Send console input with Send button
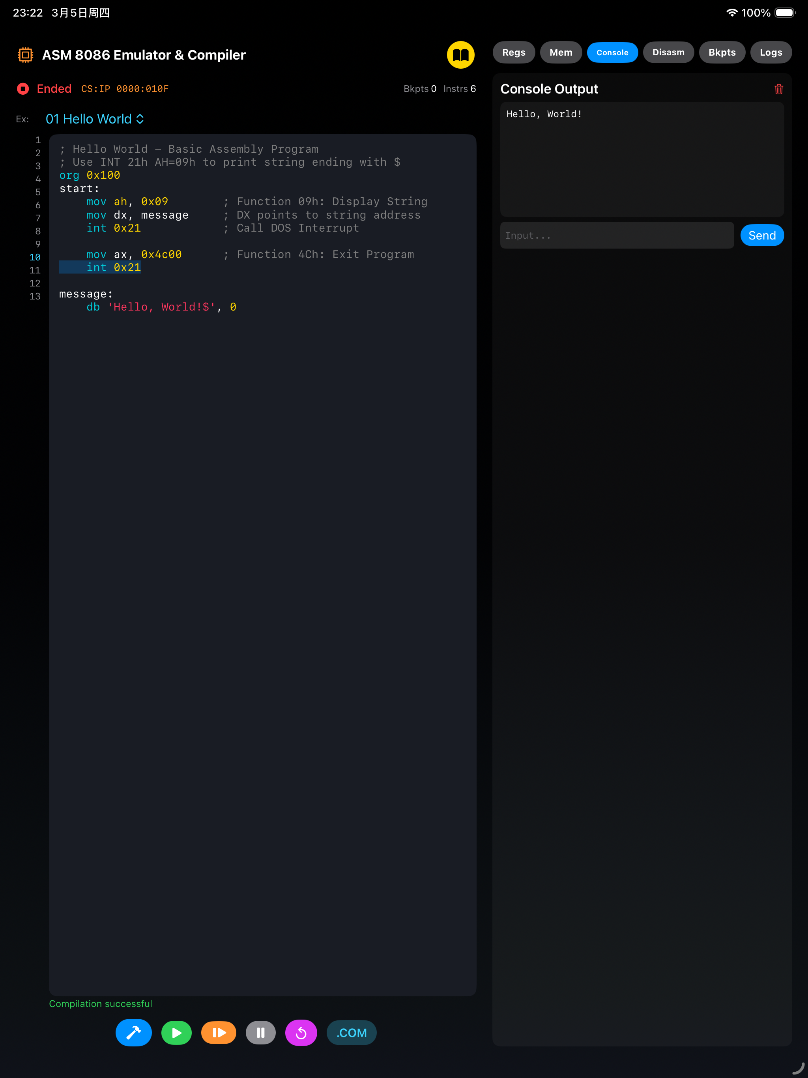 tap(762, 236)
